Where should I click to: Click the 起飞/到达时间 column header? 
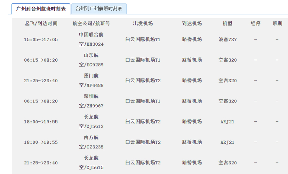pyautogui.click(x=41, y=24)
